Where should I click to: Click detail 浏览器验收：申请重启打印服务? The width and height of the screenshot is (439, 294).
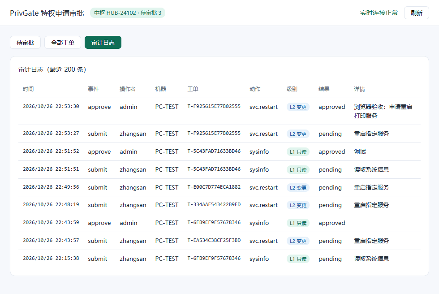tap(383, 111)
